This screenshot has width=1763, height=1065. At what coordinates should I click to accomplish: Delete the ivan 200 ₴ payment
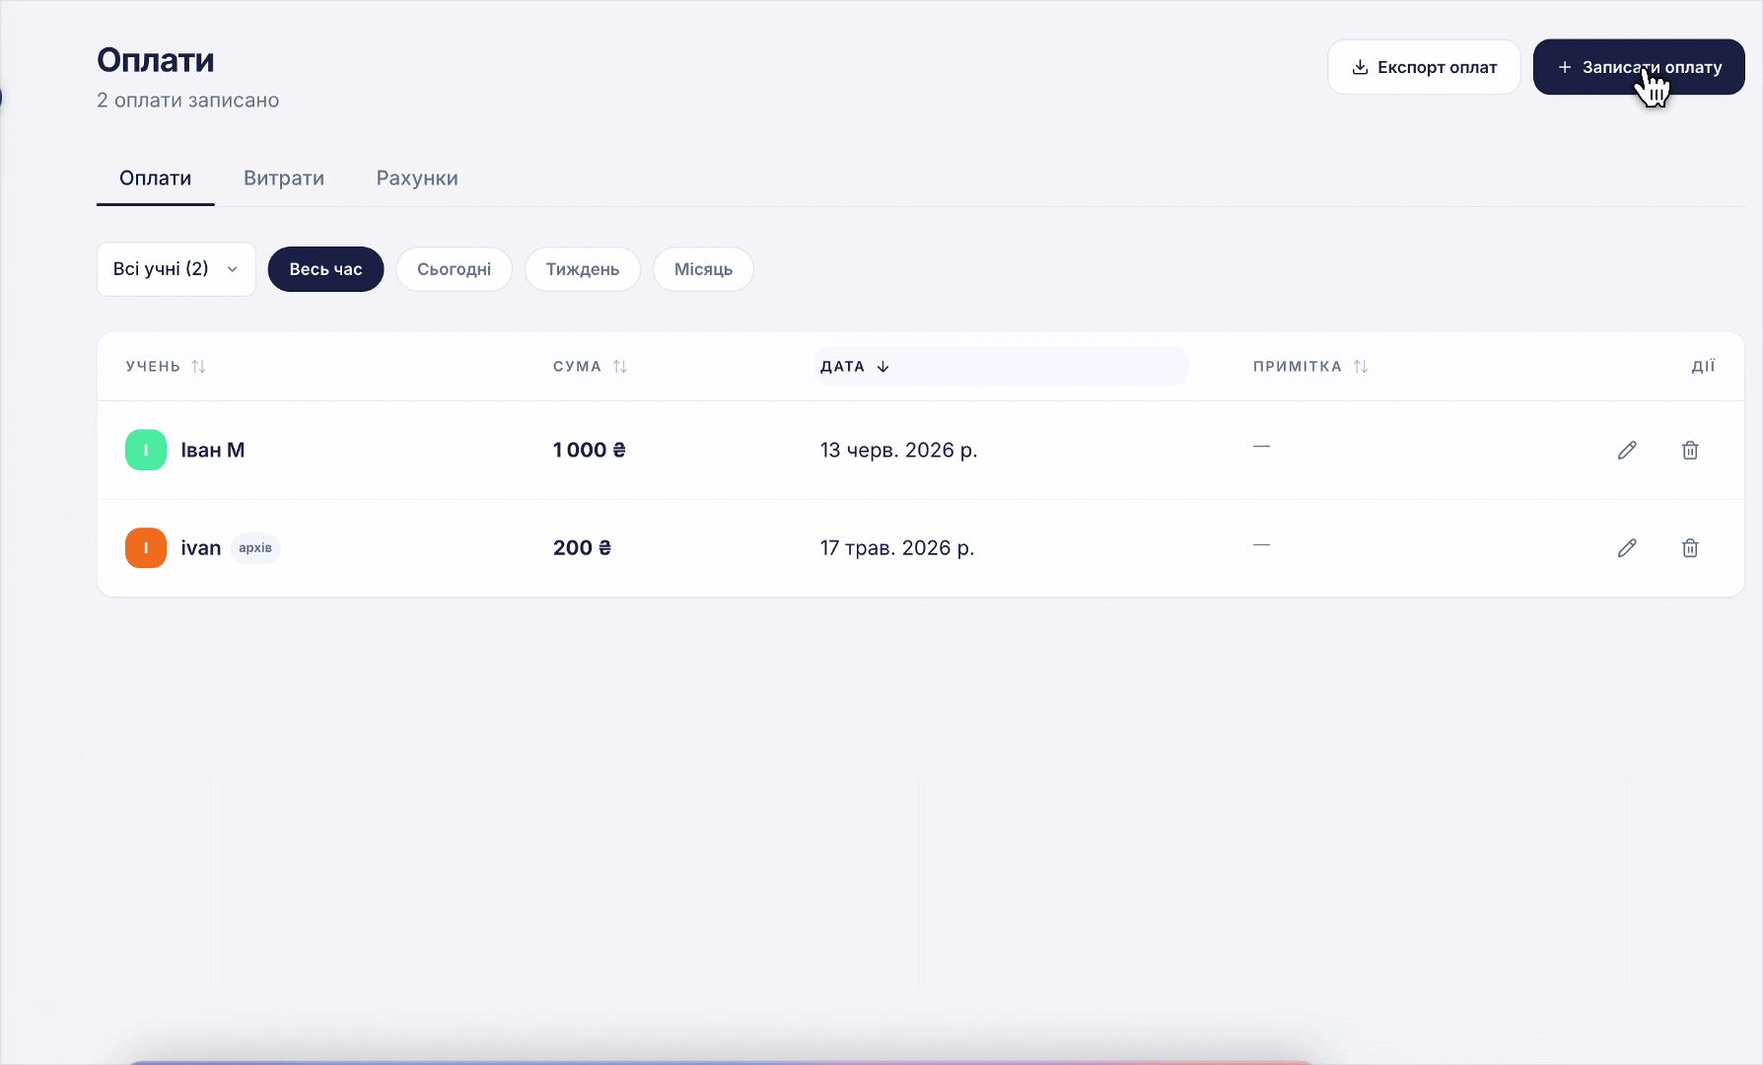[x=1690, y=547]
